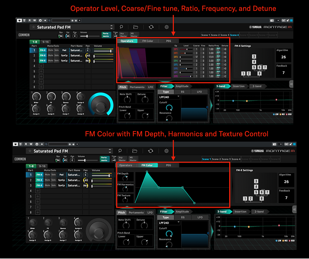This screenshot has height=259, width=309.
Task: Open Pad category selector of part 1, Operators-view window
Action: [x=64, y=50]
